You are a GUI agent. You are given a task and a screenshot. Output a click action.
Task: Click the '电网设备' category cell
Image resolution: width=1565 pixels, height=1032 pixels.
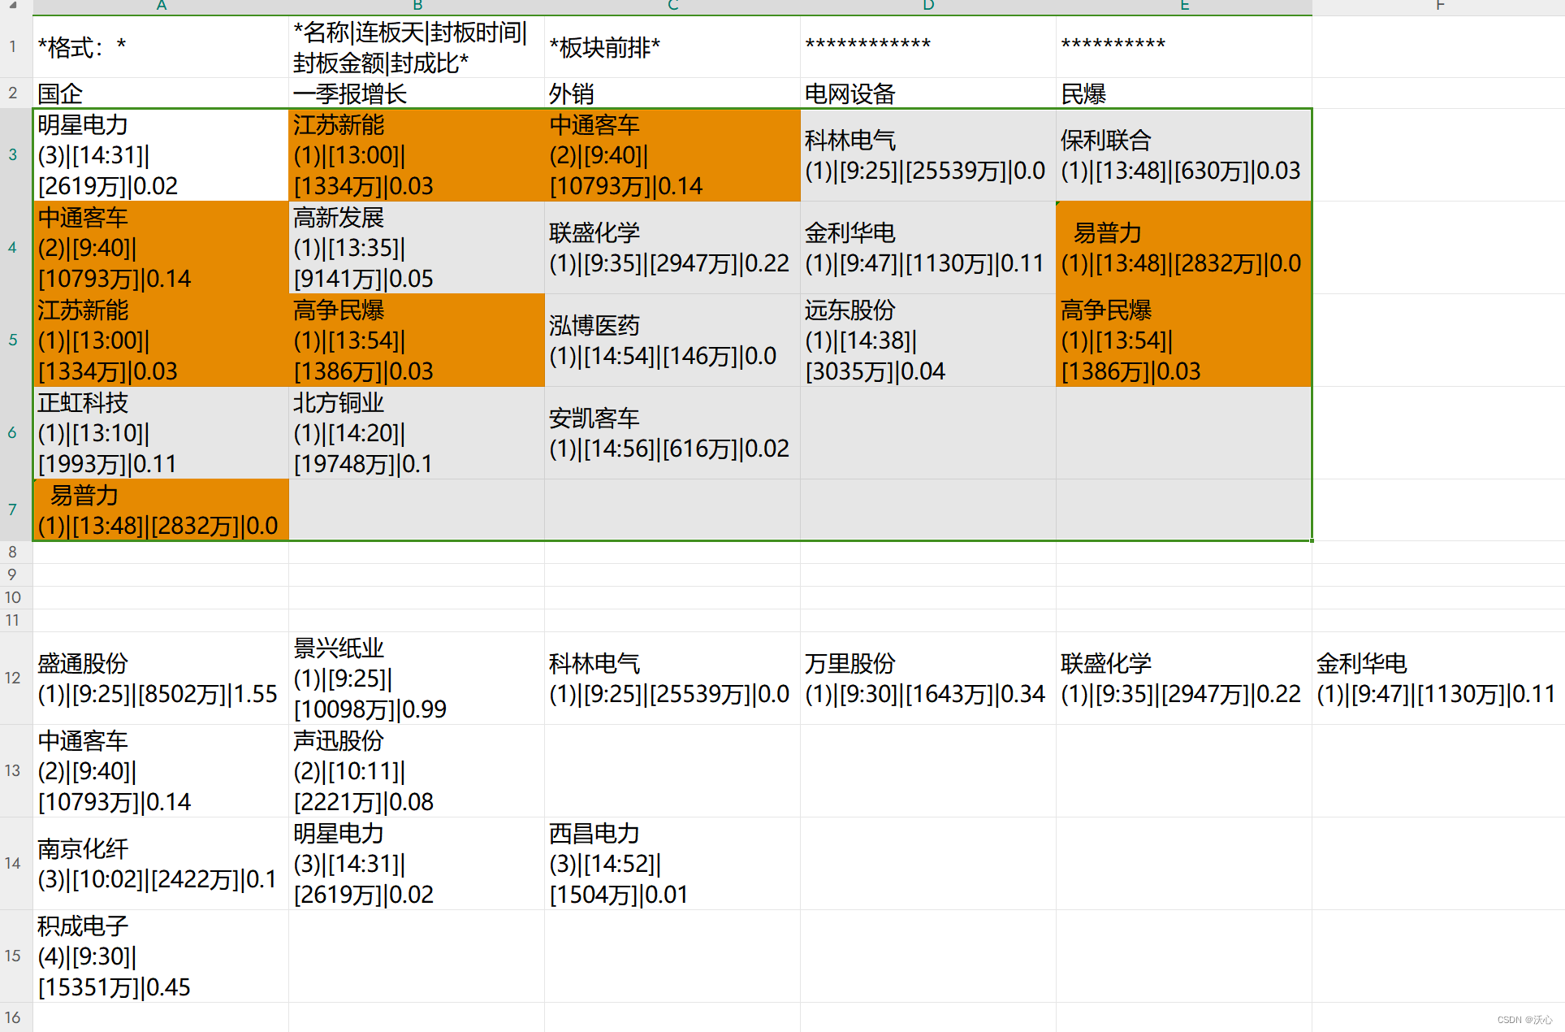928,93
